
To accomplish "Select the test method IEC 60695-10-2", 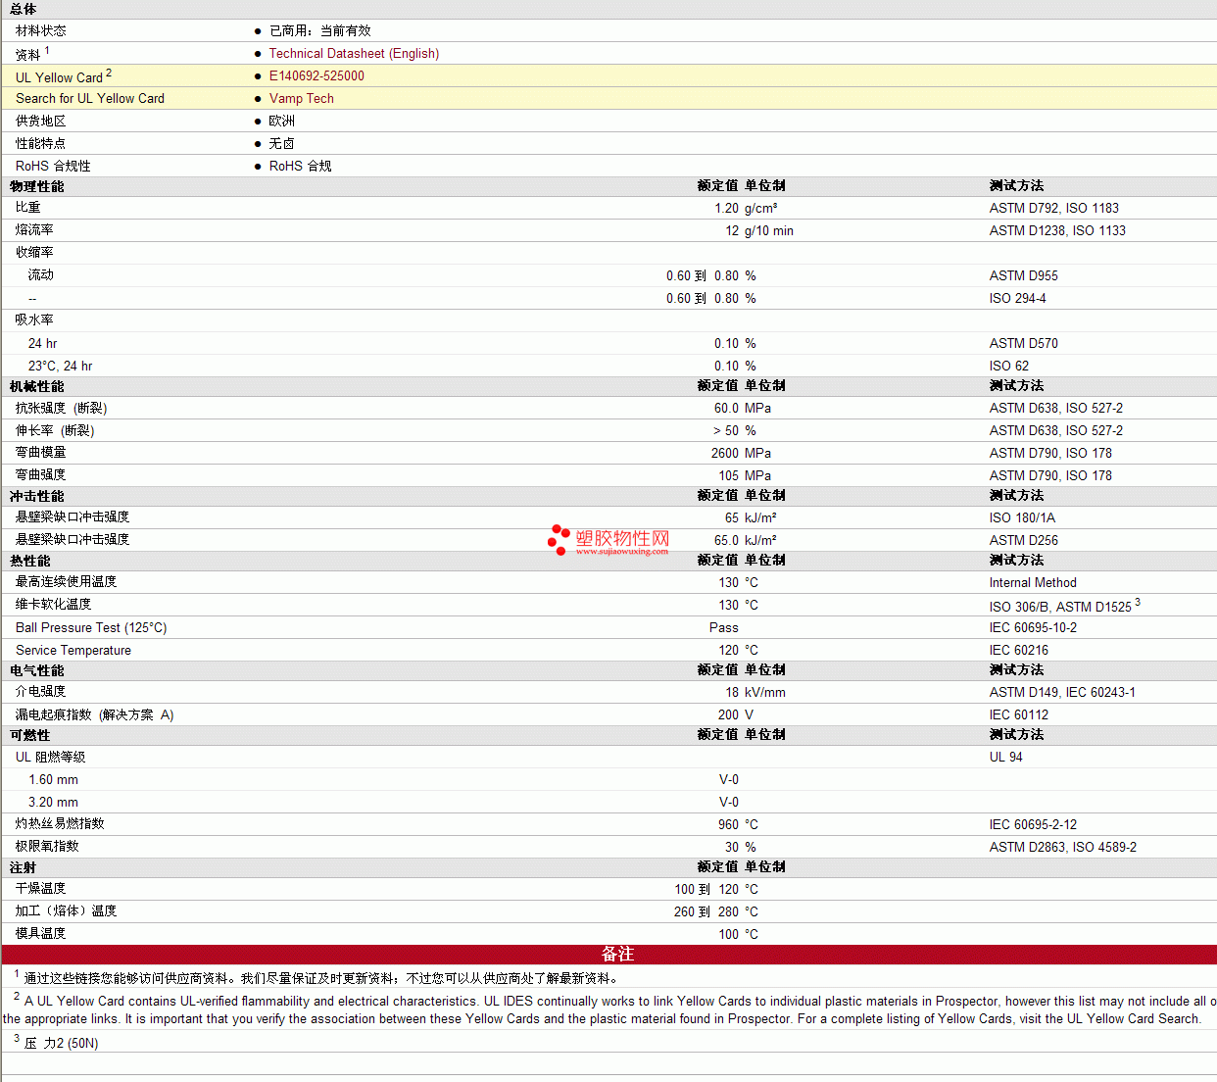I will point(1033,628).
